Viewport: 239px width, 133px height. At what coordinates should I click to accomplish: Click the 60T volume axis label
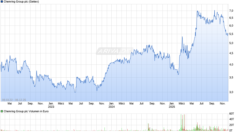(232, 114)
